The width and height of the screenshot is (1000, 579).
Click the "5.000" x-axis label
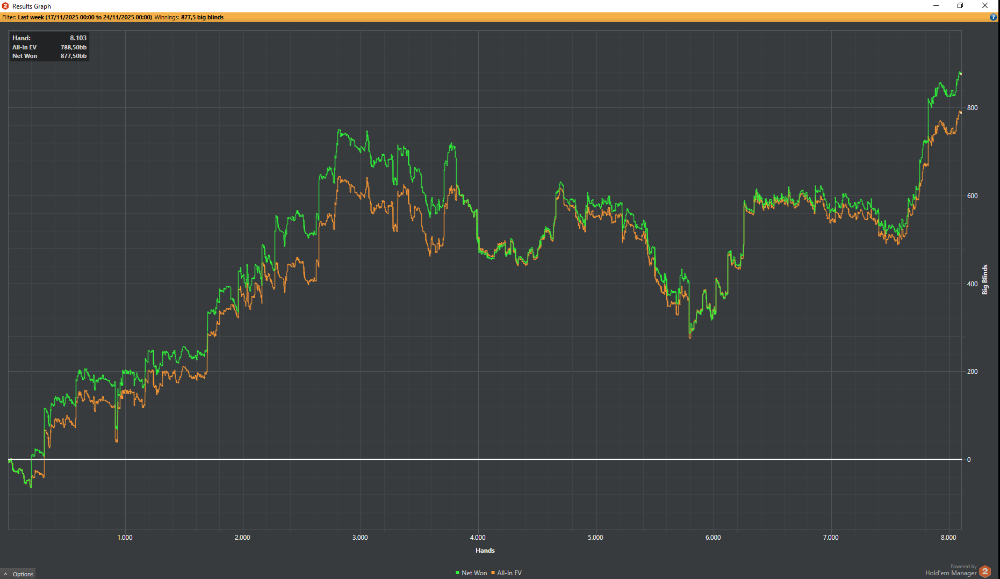tap(595, 538)
